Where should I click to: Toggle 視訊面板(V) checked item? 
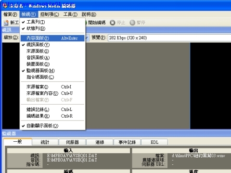point(52,45)
